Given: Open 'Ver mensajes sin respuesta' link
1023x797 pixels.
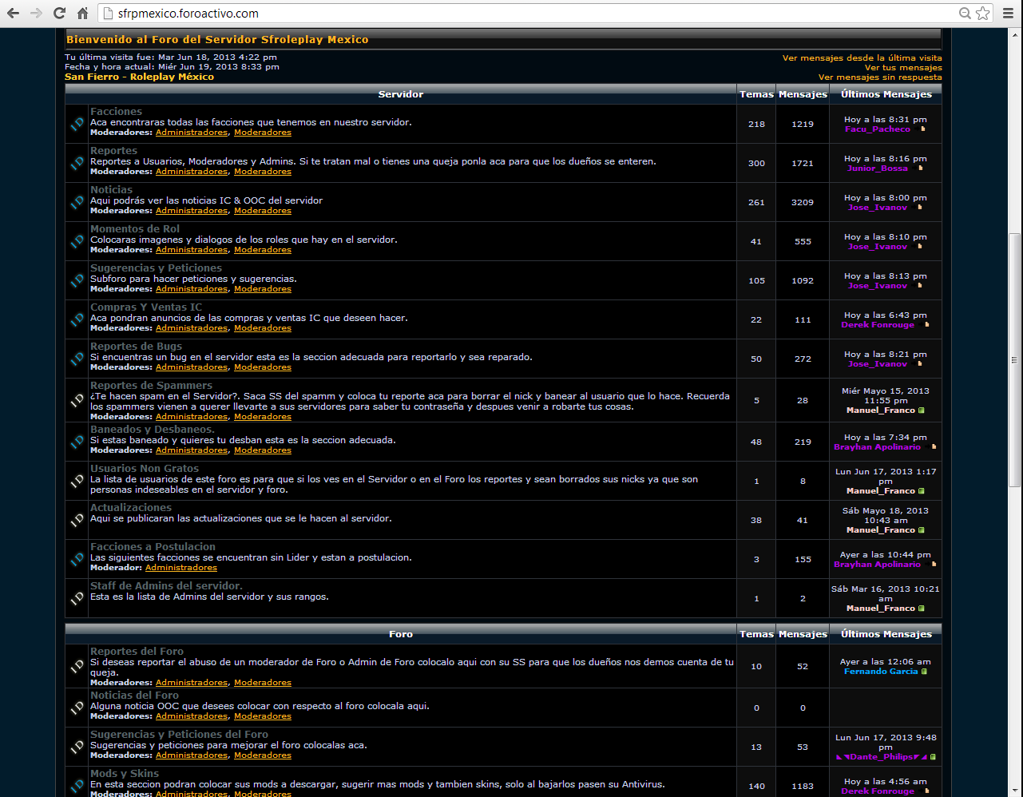Looking at the screenshot, I should [880, 77].
